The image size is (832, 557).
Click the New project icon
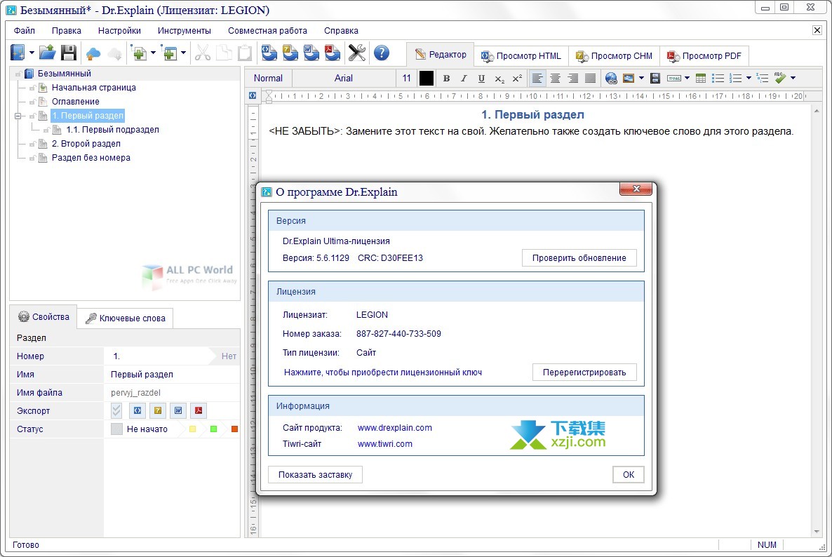point(18,53)
